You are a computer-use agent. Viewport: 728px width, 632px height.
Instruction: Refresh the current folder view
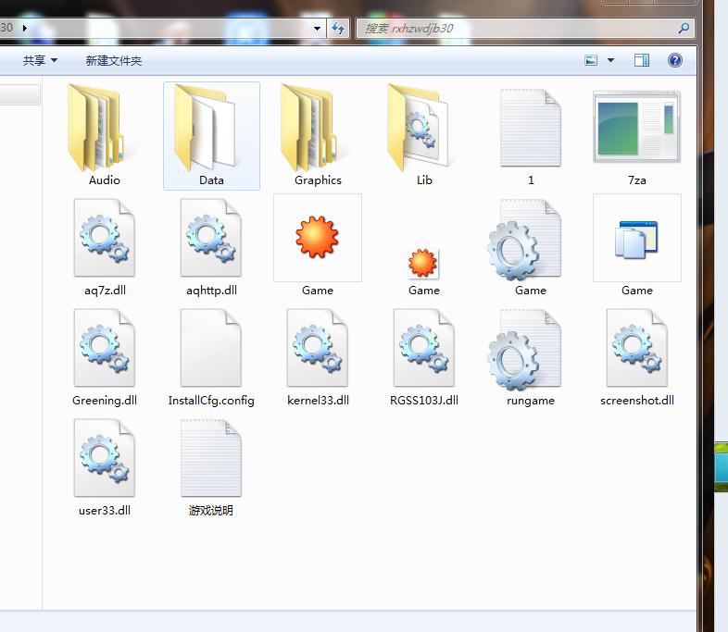pos(338,29)
